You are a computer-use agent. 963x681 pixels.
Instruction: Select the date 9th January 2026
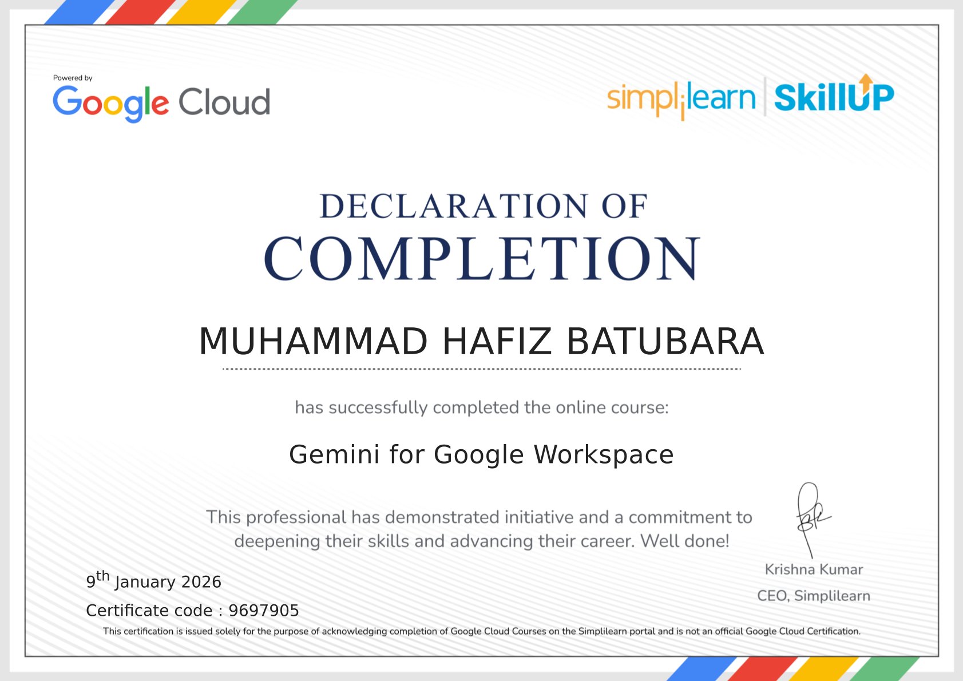(153, 580)
